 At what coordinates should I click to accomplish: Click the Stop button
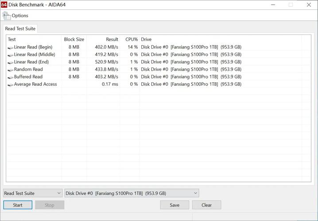click(x=50, y=205)
